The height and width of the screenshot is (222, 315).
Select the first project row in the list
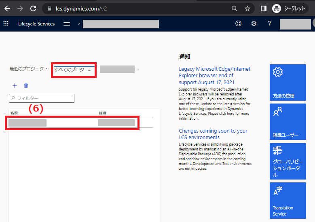(x=81, y=123)
